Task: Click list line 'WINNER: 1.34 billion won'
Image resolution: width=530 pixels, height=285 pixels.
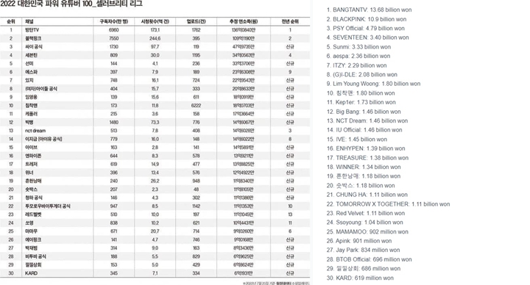Action: [x=364, y=167]
